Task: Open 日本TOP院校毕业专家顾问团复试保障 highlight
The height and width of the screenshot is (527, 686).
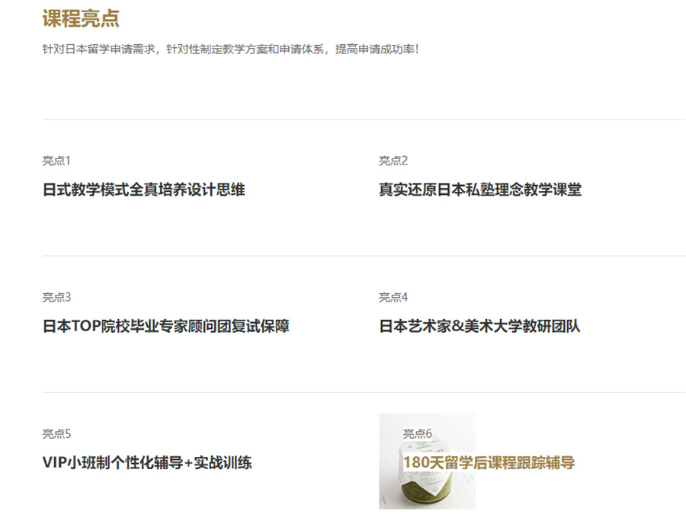Action: (165, 327)
